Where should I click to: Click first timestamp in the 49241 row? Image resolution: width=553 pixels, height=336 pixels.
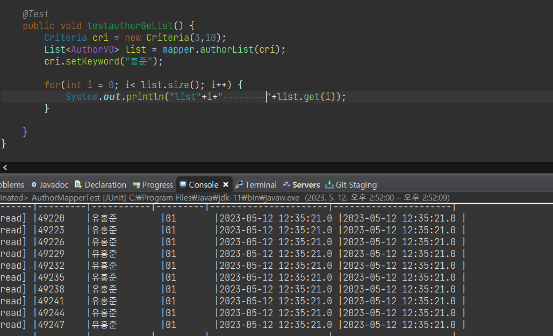(x=276, y=301)
